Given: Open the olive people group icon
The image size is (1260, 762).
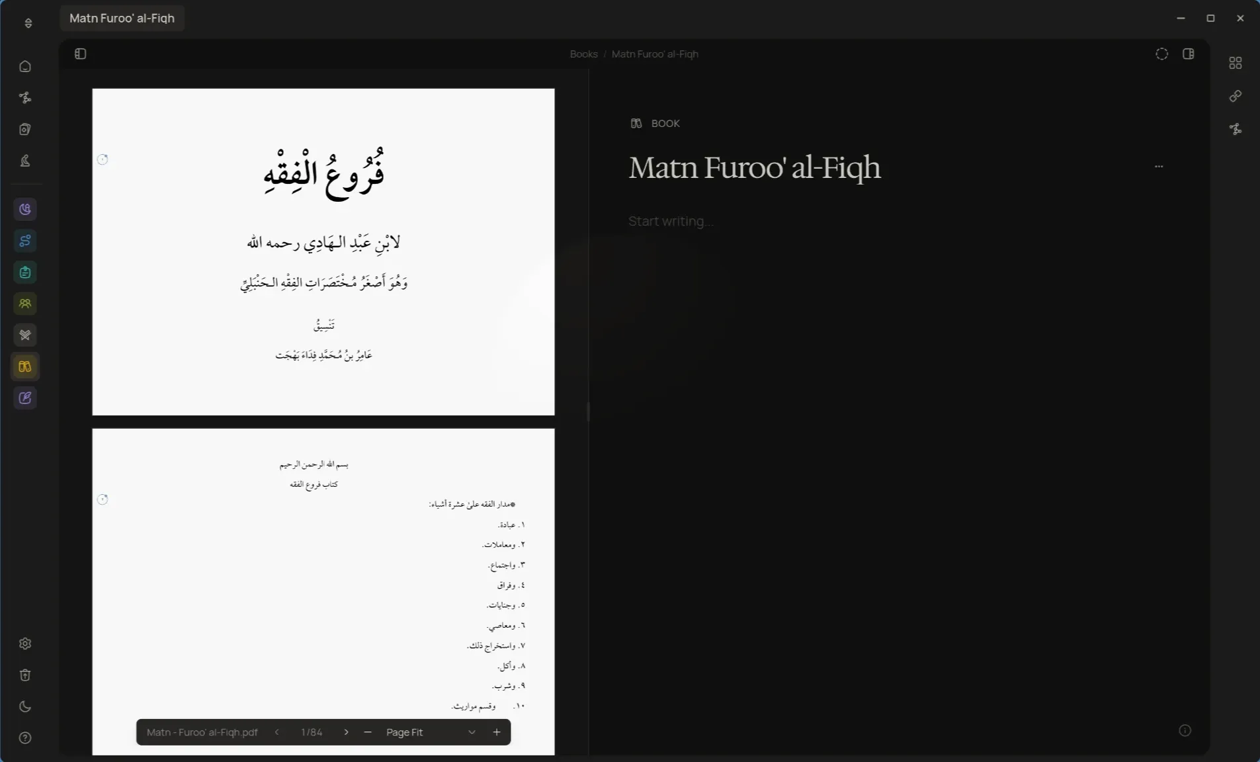Looking at the screenshot, I should 25,304.
